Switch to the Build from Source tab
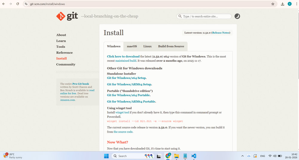The height and width of the screenshot is (160, 299). (171, 46)
